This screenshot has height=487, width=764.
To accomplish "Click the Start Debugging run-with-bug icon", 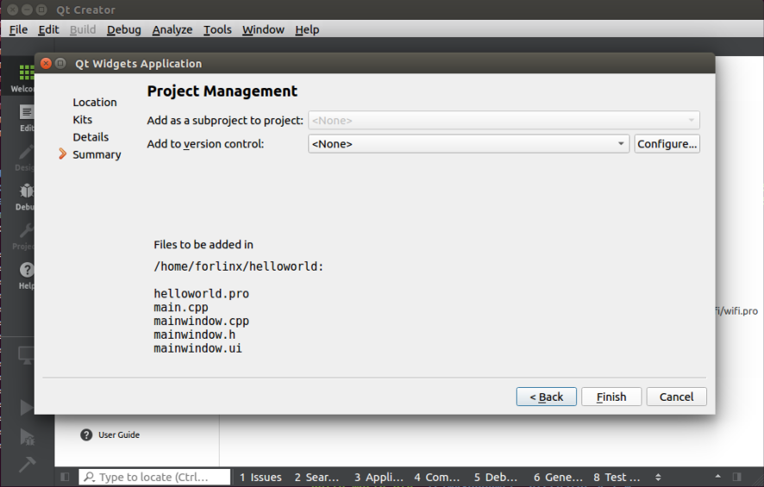I will [27, 436].
